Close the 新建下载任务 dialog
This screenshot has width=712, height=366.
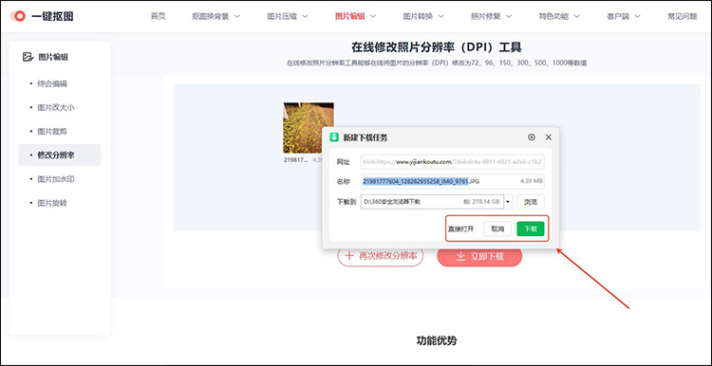pos(549,137)
